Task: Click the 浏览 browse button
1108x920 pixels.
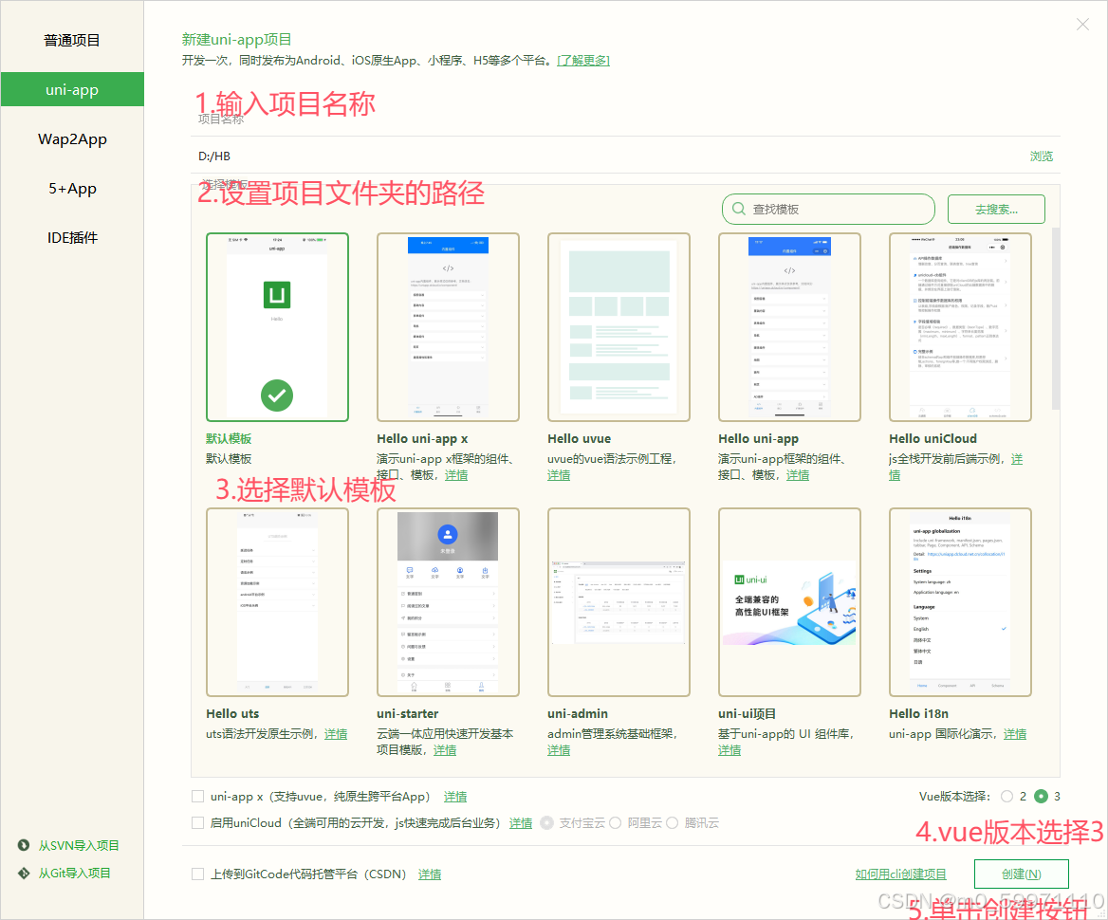Action: click(1041, 156)
